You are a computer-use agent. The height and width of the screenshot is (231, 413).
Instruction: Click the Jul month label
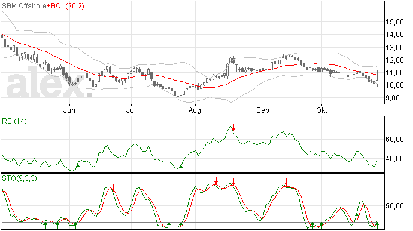pyautogui.click(x=131, y=110)
